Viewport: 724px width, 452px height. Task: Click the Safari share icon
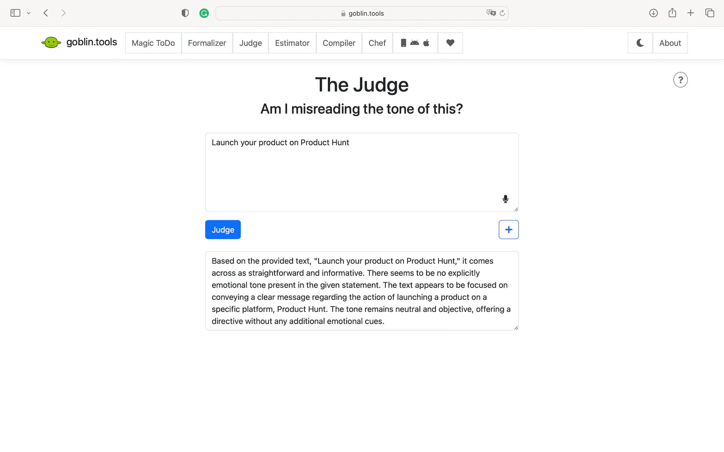[672, 13]
